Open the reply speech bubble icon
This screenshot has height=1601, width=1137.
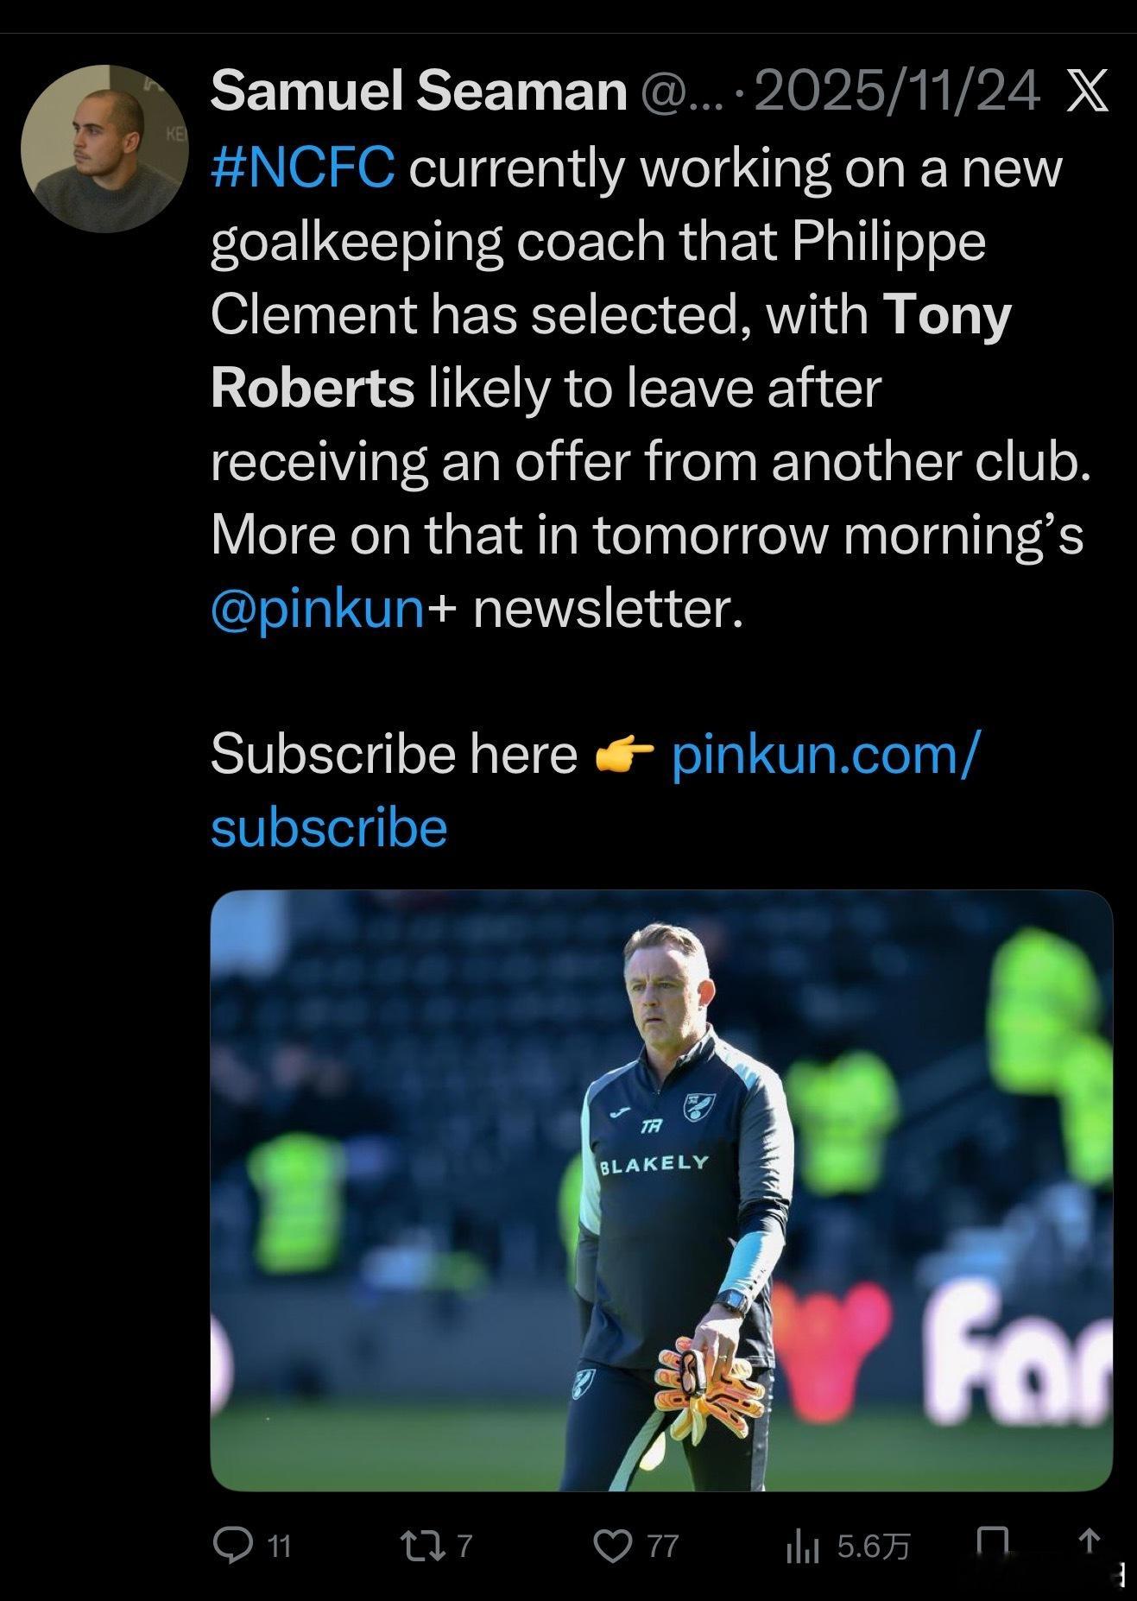click(x=231, y=1545)
